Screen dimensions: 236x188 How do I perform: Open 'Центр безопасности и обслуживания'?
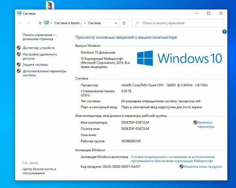pyautogui.click(x=39, y=171)
